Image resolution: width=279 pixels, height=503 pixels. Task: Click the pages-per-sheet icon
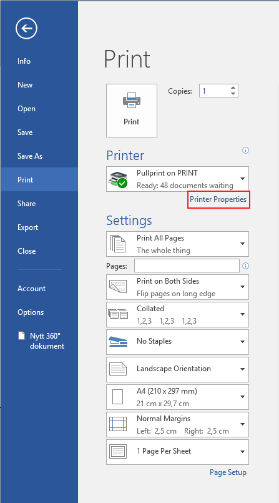pos(118,452)
